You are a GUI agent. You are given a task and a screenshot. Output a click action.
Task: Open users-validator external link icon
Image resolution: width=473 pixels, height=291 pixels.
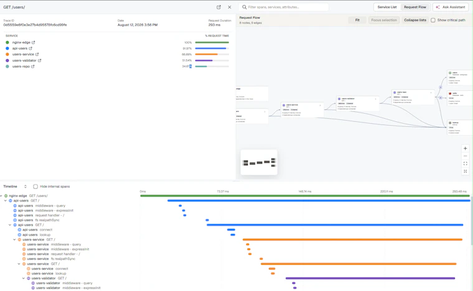coord(39,60)
